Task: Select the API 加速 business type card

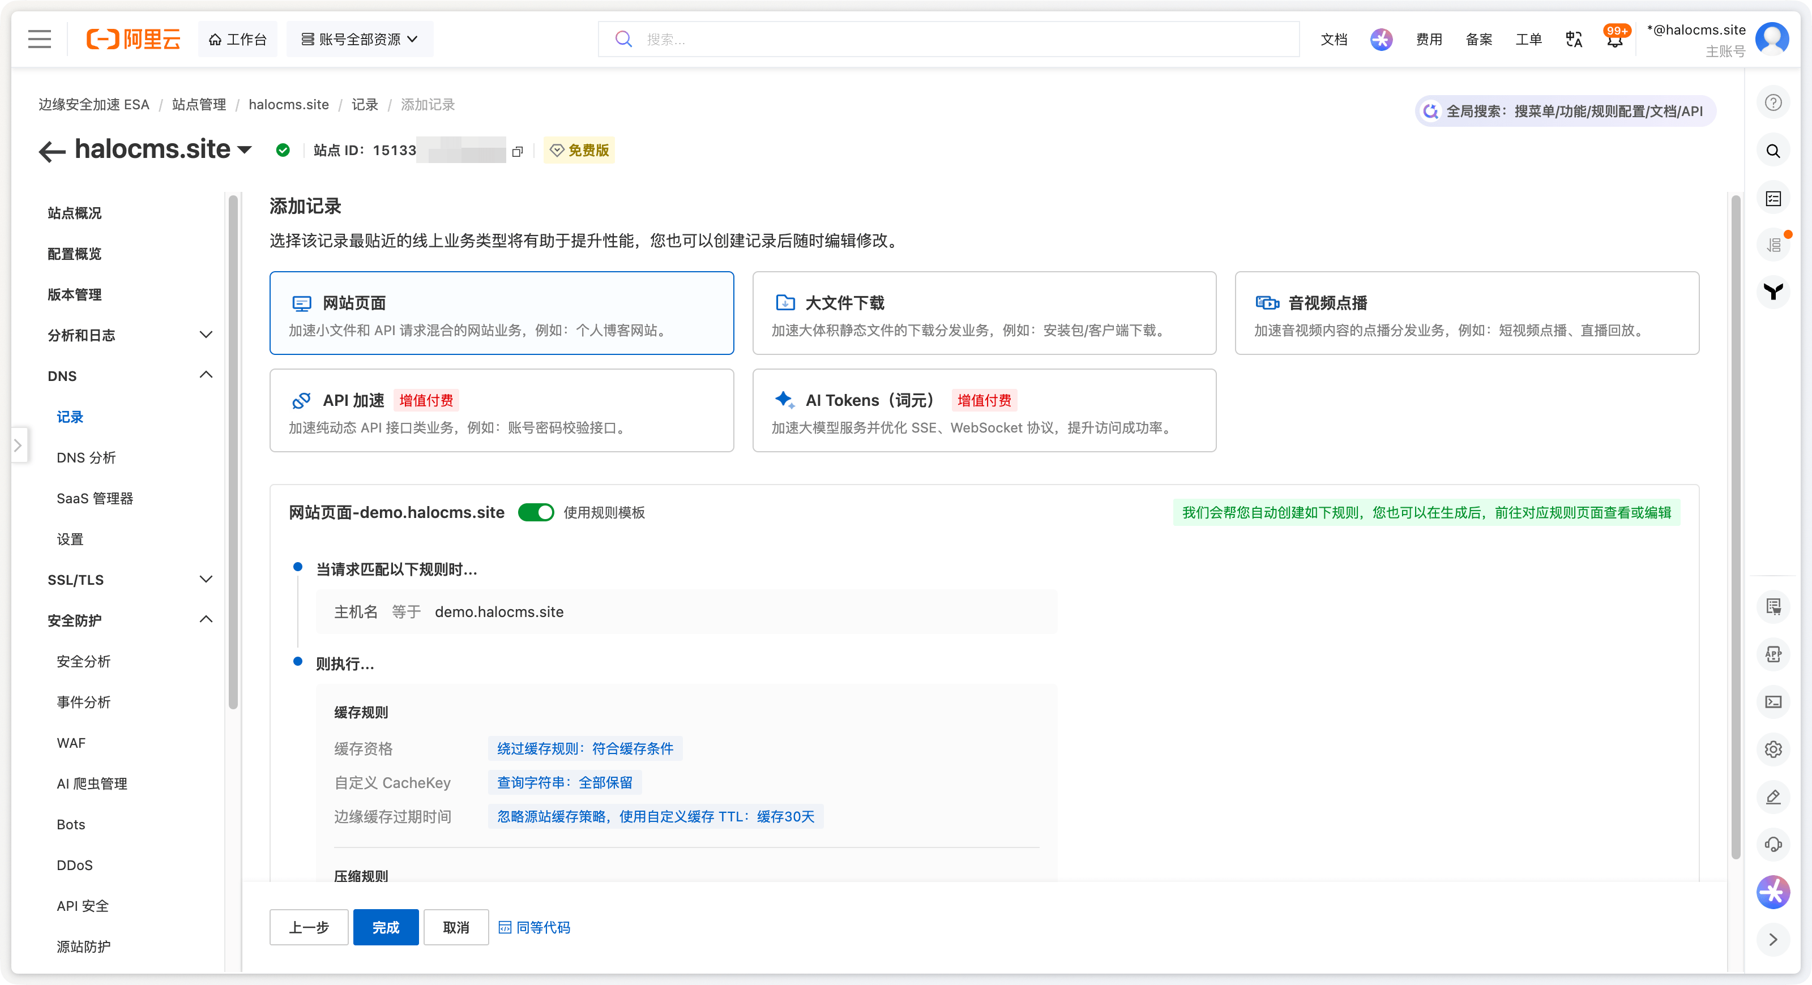Action: click(x=501, y=410)
